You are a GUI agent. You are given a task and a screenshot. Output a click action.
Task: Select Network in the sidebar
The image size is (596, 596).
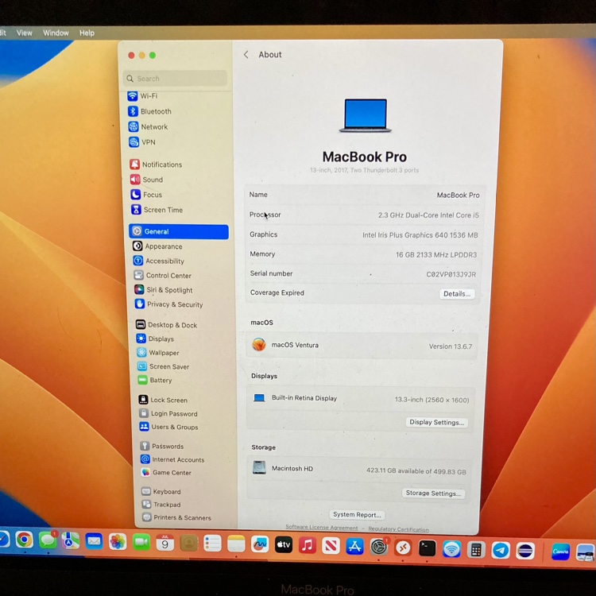click(x=149, y=126)
